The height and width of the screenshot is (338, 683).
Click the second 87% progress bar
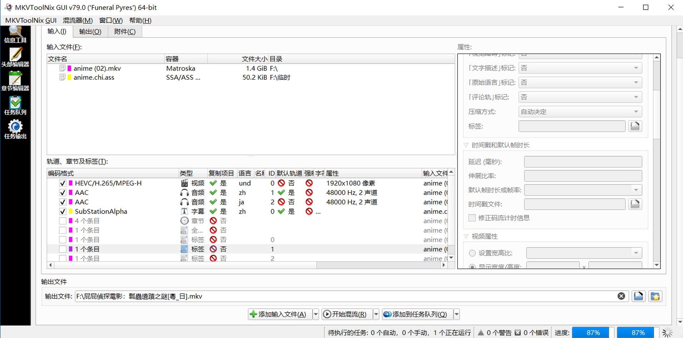point(638,333)
